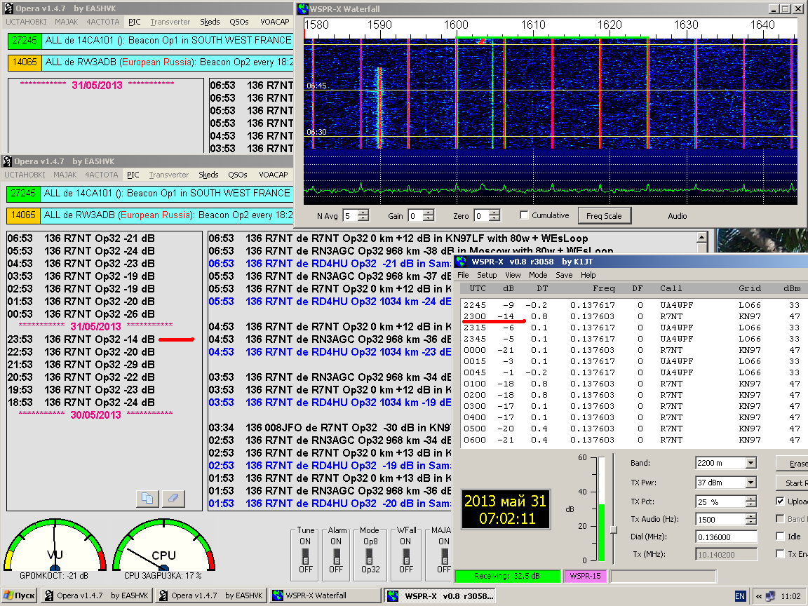The width and height of the screenshot is (808, 606).
Task: Click the Dial (MHz) input field
Action: [725, 537]
